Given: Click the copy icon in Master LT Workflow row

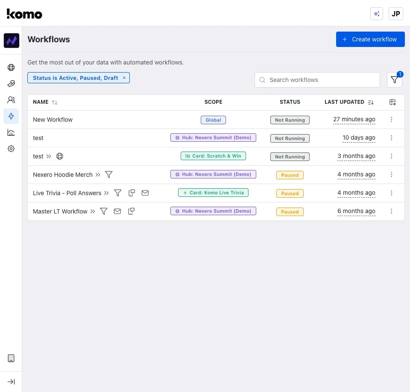Looking at the screenshot, I should click(x=131, y=211).
